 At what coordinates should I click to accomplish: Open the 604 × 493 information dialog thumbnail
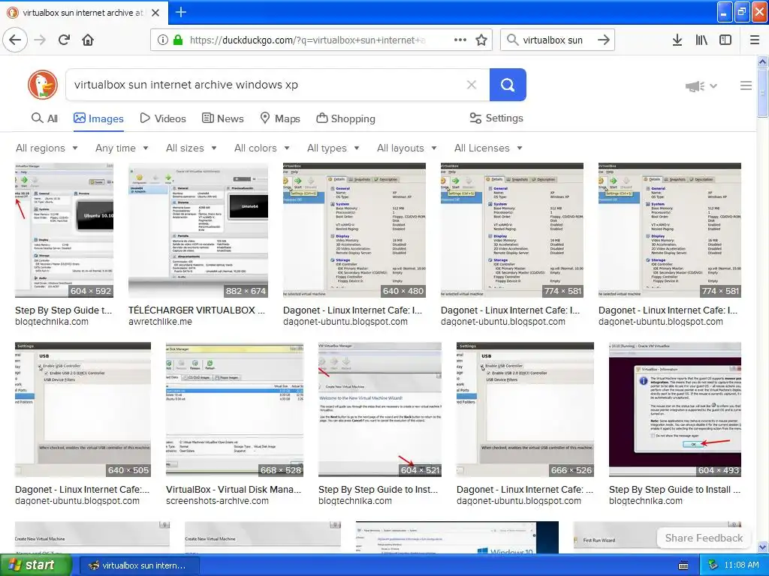pyautogui.click(x=675, y=409)
